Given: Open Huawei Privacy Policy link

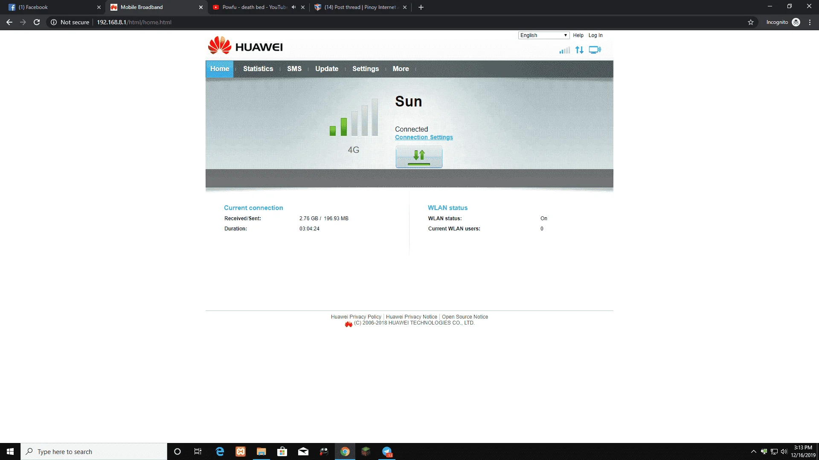Looking at the screenshot, I should pyautogui.click(x=356, y=317).
